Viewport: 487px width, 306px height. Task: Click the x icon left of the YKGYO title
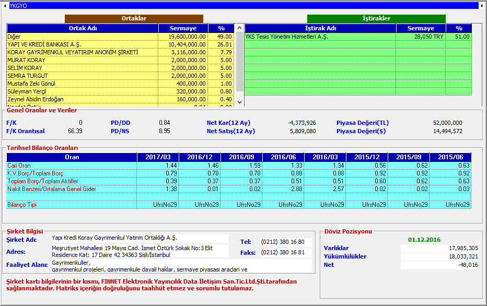click(5, 6)
